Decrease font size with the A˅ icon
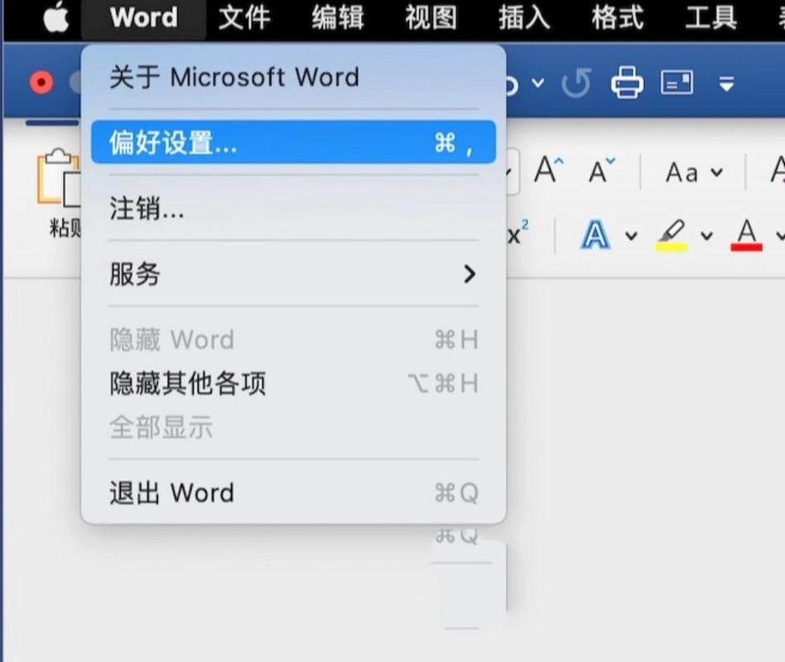Screen dimensions: 785x662 pyautogui.click(x=602, y=170)
